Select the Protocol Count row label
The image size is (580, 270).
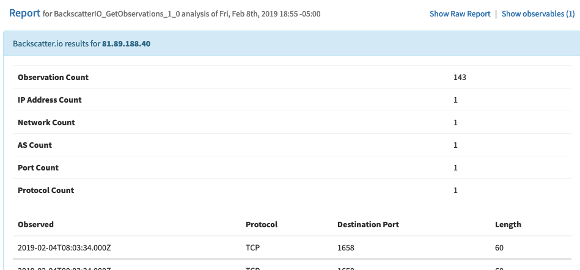click(46, 191)
